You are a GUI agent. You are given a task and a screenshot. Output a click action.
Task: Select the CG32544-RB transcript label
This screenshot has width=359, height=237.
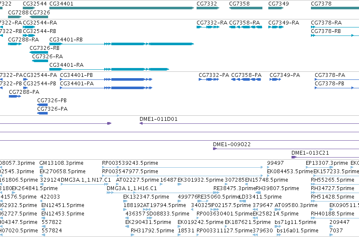click(x=39, y=31)
